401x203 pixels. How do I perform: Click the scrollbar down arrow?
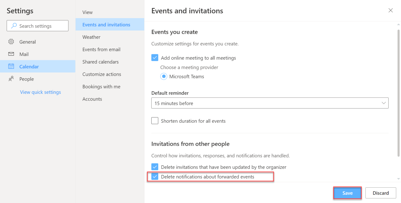398,179
